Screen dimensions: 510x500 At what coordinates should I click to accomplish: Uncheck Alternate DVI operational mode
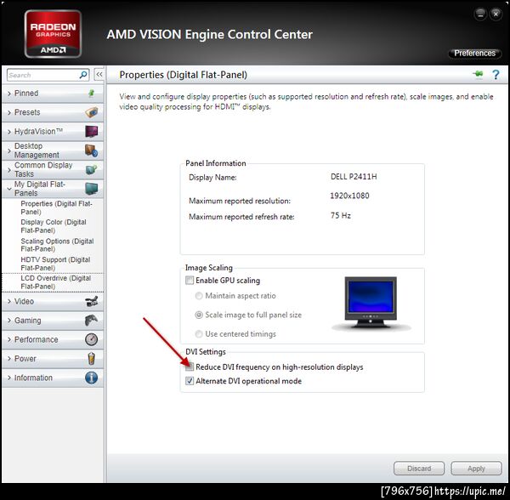tap(190, 381)
